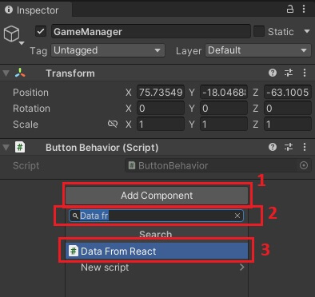Open the Tag dropdown showing Untagged
The height and width of the screenshot is (297, 315).
[x=108, y=50]
